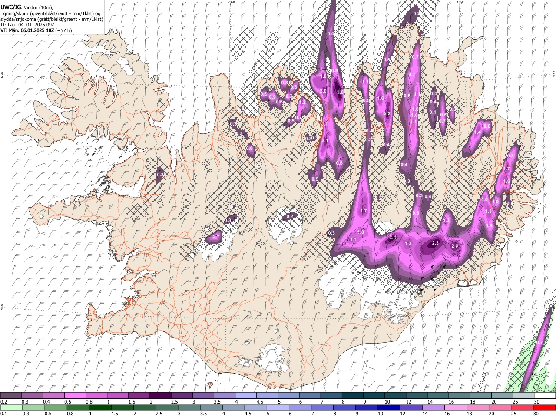Select the lower scale swatch starting at 2
This screenshot has width=556, height=417.
click(x=144, y=407)
